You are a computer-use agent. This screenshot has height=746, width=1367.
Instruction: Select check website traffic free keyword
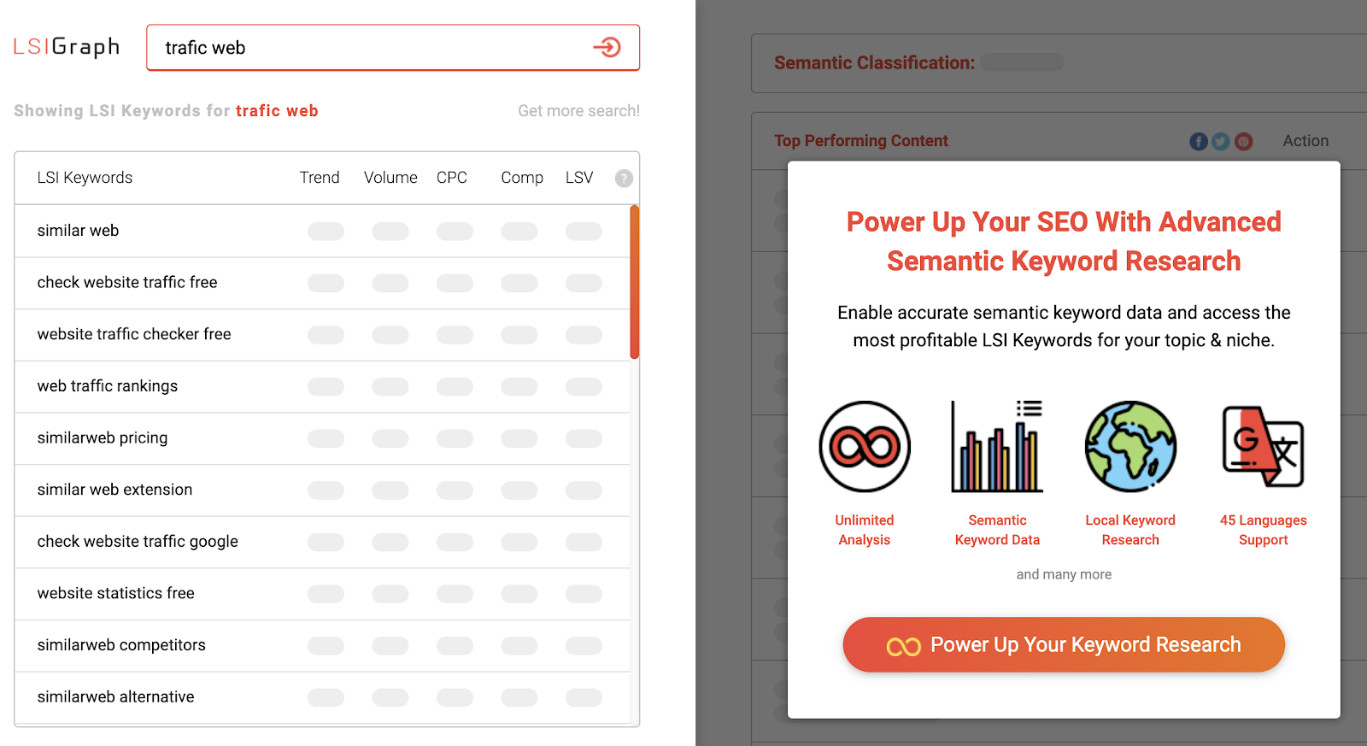pos(322,283)
